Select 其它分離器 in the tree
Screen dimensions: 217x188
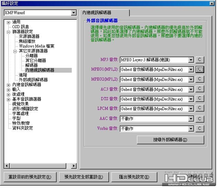[x=36, y=61]
